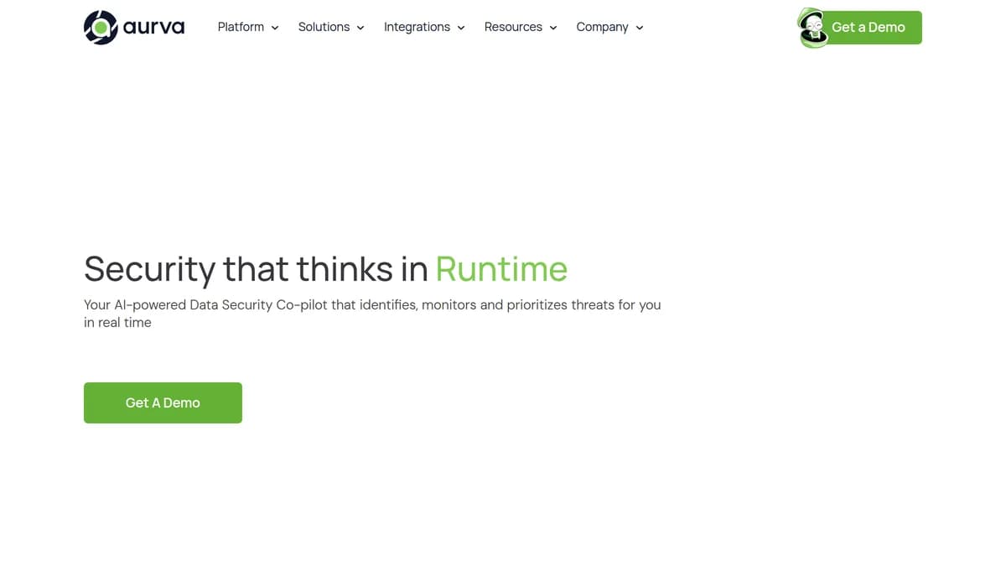The width and height of the screenshot is (1006, 566).
Task: Click the dropdown chevron next to Platform
Action: point(275,28)
